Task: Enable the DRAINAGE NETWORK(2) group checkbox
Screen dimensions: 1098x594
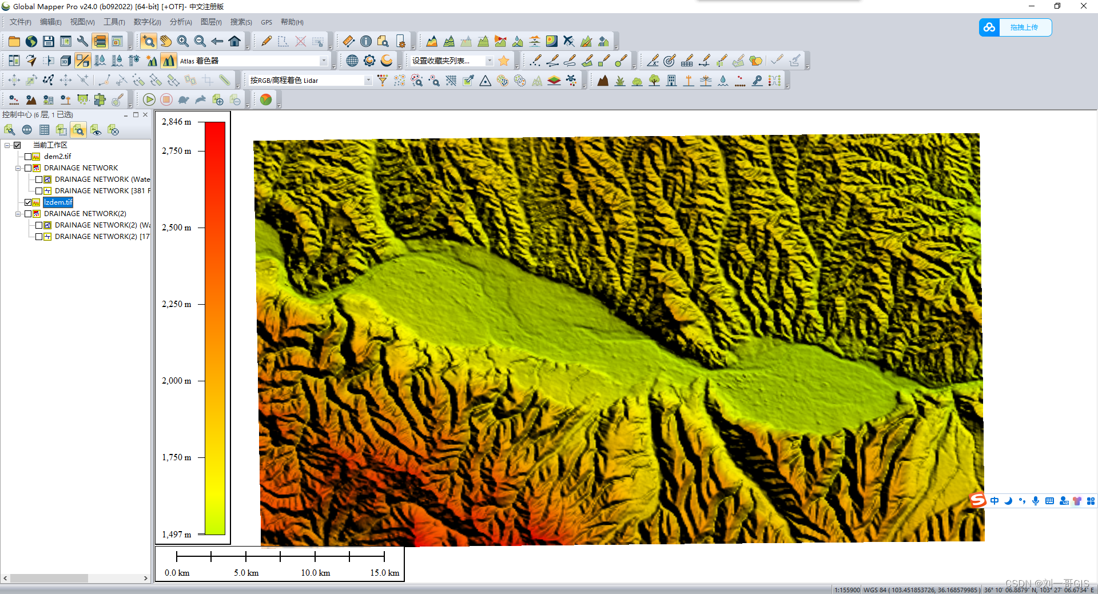Action: tap(28, 214)
